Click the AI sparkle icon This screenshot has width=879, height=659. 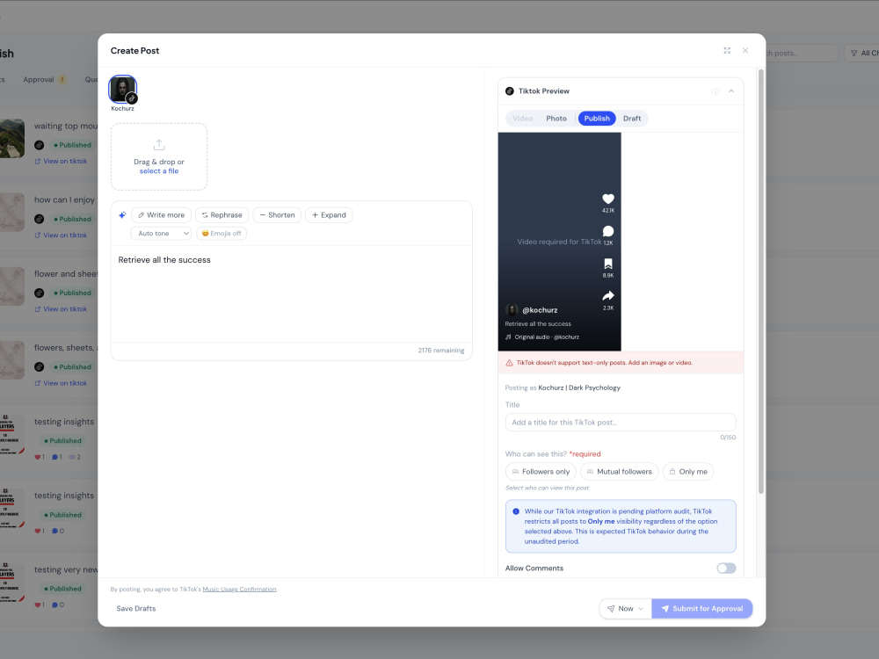(122, 215)
